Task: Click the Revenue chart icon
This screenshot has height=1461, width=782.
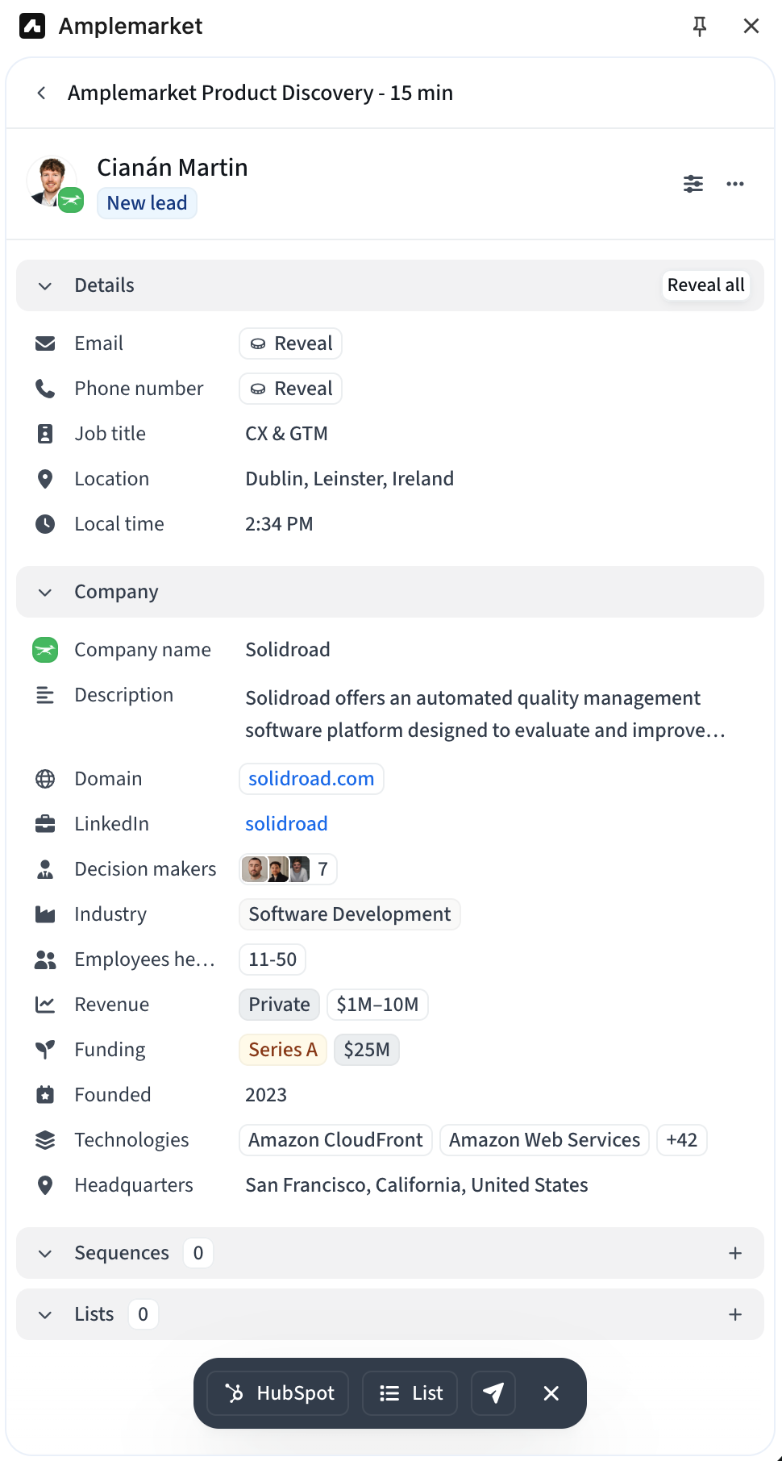Action: (45, 1005)
